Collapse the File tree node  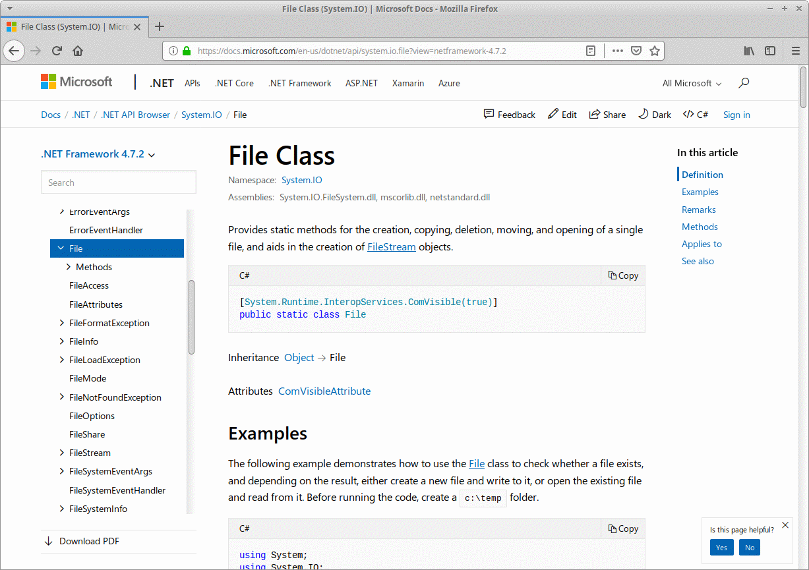point(61,248)
